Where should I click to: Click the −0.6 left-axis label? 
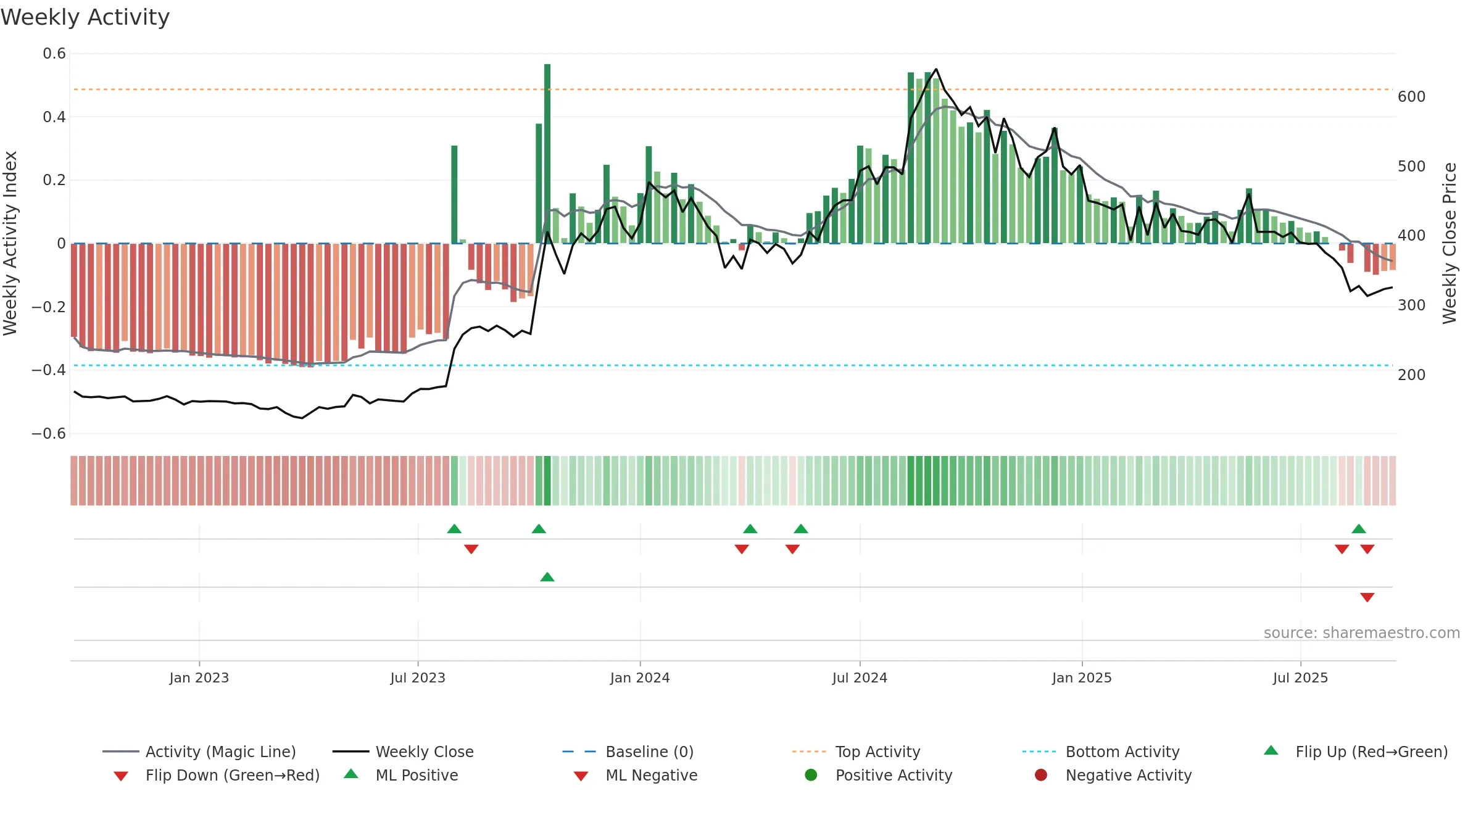click(48, 433)
